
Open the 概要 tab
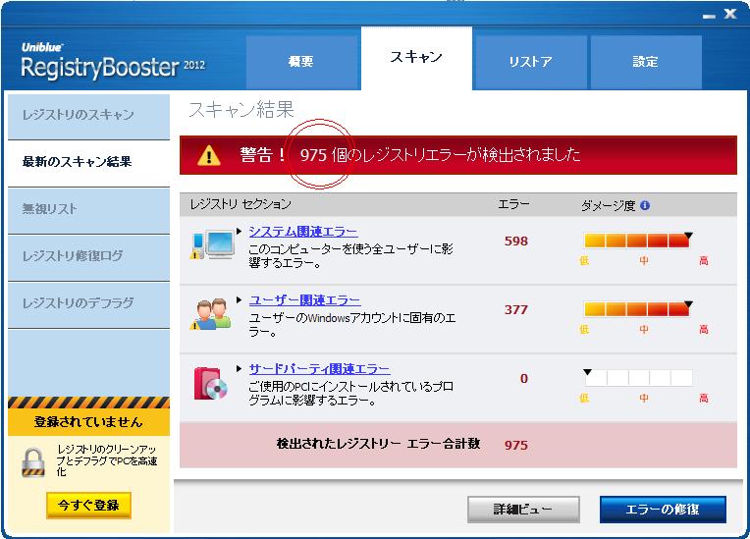(x=302, y=62)
